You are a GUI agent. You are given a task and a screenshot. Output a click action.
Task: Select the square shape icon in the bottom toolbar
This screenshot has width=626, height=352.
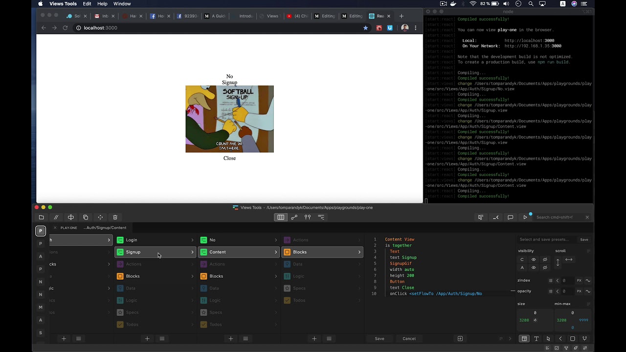click(x=573, y=339)
